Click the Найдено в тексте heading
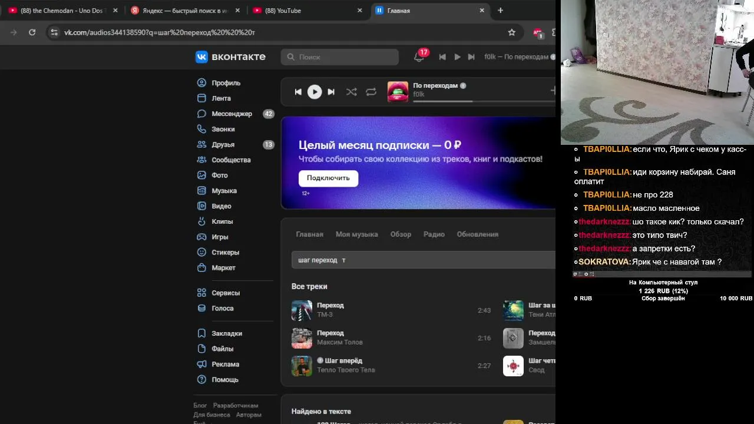 click(321, 412)
